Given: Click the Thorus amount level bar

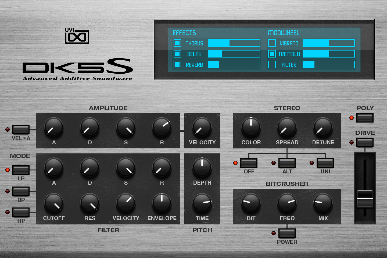Looking at the screenshot, I should (234, 43).
